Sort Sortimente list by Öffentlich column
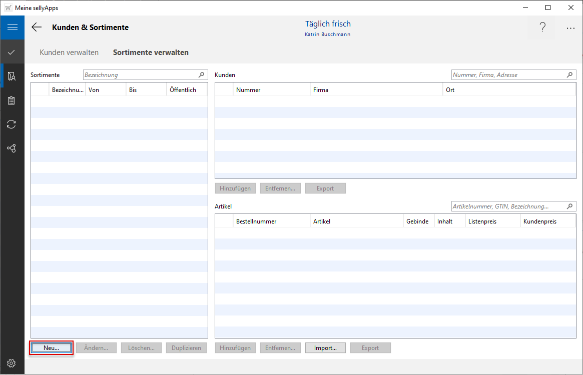Image resolution: width=583 pixels, height=375 pixels. [185, 90]
